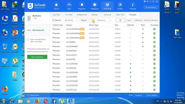The image size is (185, 104).
Task: Download firmware 12.0.1(16A404)
Action: click(x=154, y=47)
